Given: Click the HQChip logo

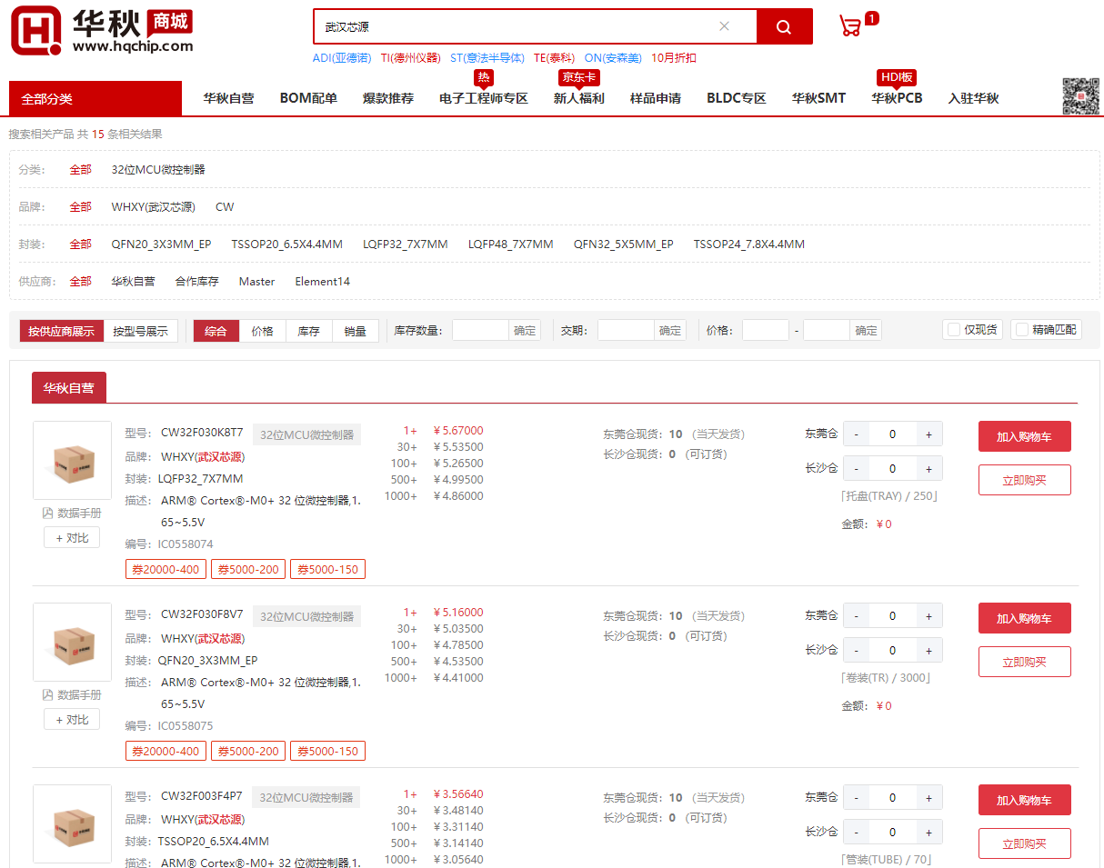Looking at the screenshot, I should (102, 30).
